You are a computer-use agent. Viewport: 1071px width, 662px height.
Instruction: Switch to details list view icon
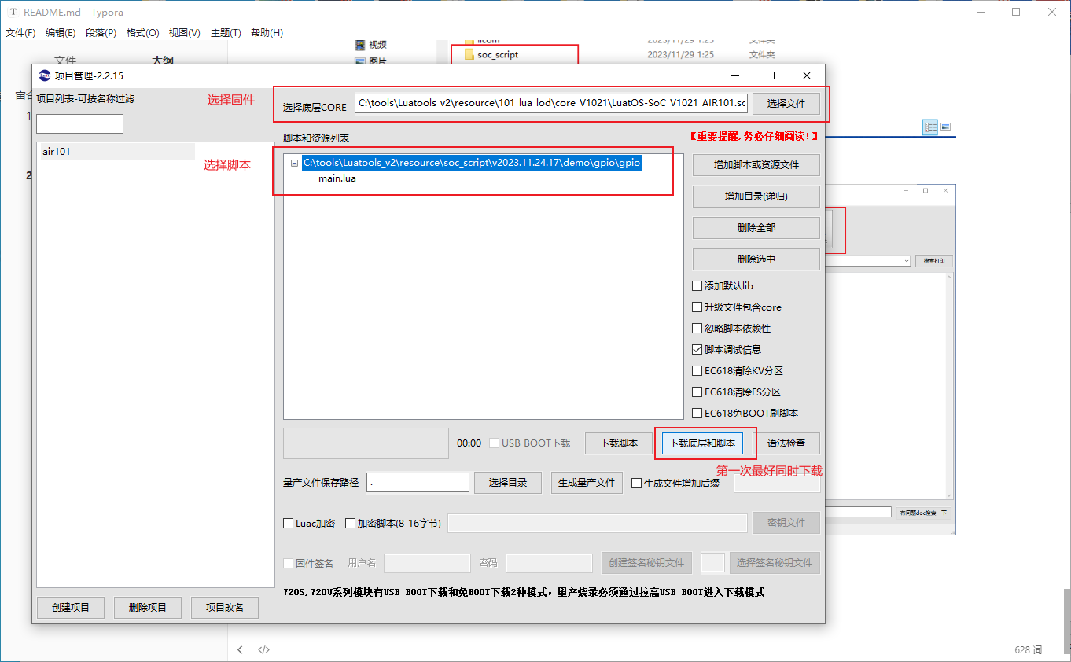(930, 127)
